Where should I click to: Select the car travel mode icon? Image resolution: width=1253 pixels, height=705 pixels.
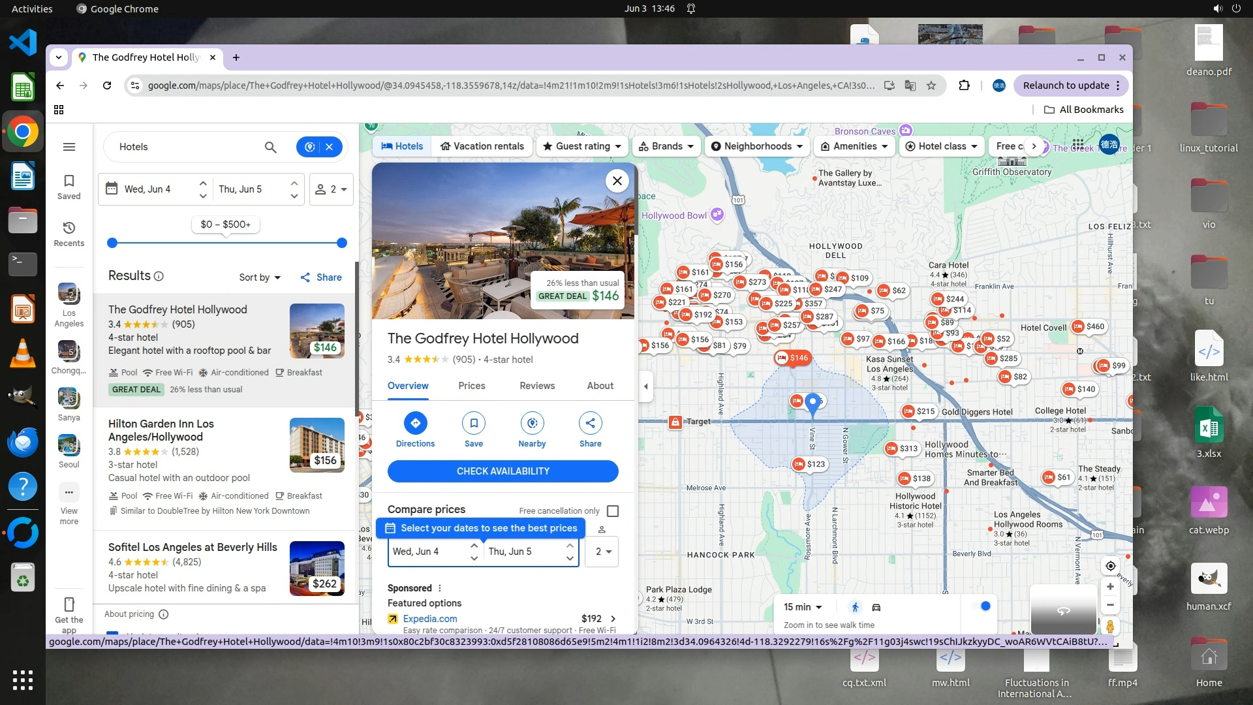[x=876, y=607]
